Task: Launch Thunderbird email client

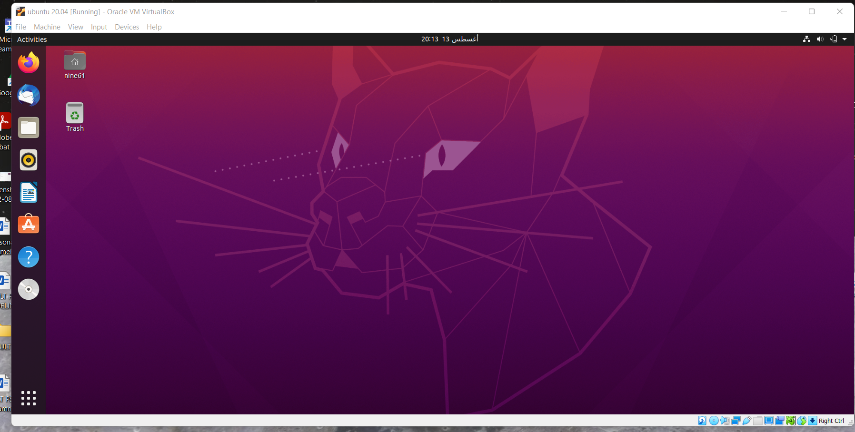Action: 28,95
